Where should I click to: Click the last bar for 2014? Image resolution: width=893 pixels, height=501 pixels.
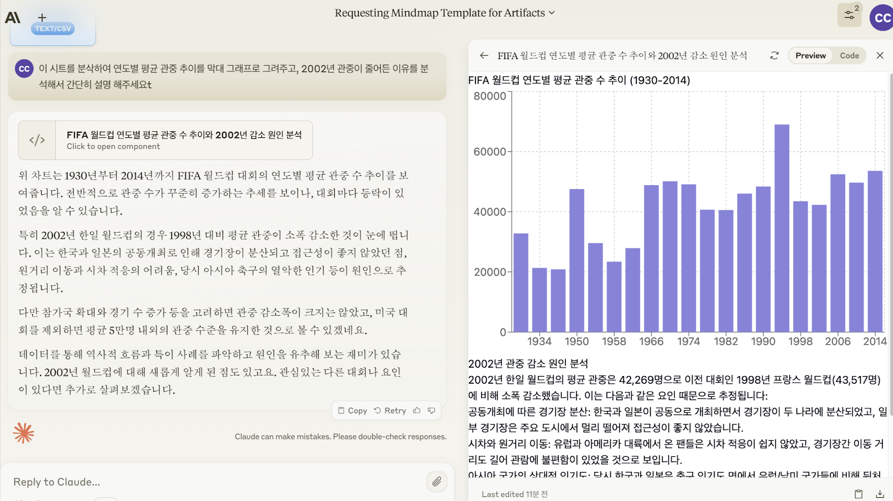[x=875, y=252]
